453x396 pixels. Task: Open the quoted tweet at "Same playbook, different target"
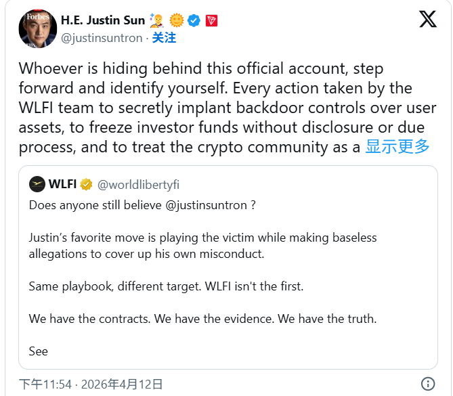pos(166,286)
